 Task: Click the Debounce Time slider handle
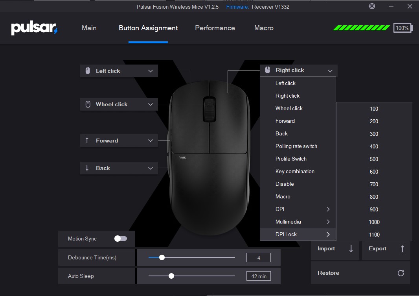click(162, 257)
